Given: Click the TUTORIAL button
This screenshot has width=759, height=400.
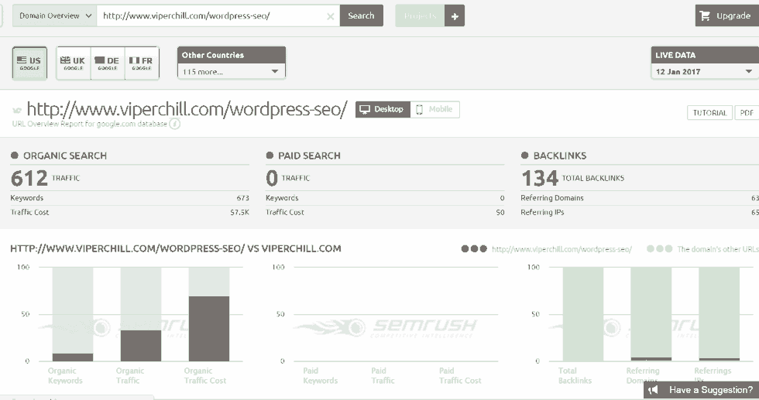Looking at the screenshot, I should pyautogui.click(x=709, y=113).
